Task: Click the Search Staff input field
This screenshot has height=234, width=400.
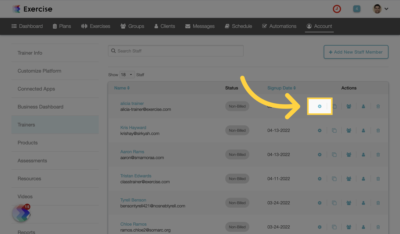Action: point(176,51)
